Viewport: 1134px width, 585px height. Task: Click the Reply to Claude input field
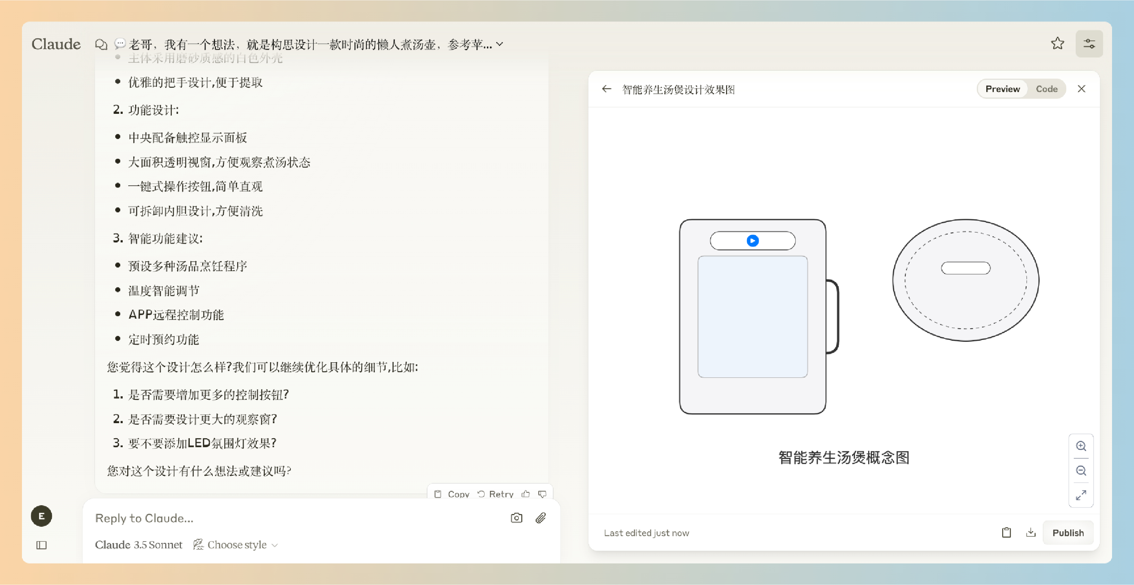290,518
